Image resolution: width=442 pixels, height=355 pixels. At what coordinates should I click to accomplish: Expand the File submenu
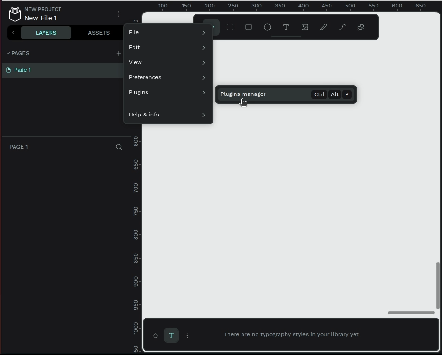pyautogui.click(x=168, y=32)
